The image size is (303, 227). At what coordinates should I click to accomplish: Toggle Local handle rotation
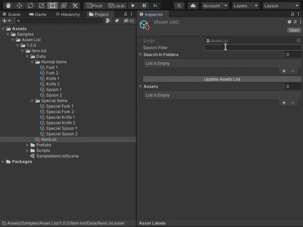tap(116, 6)
